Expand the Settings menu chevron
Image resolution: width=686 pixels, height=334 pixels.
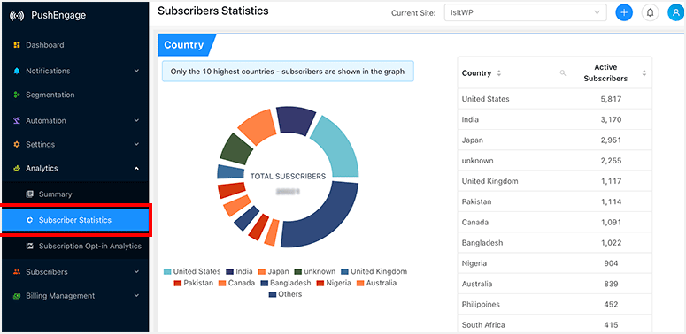tap(136, 145)
